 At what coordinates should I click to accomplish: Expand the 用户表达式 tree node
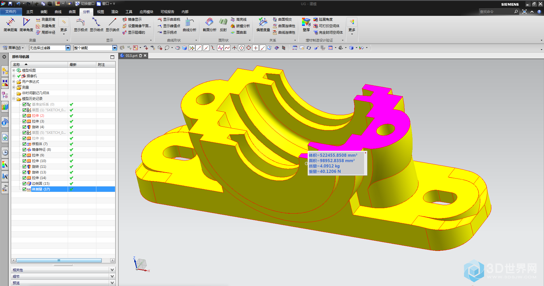click(14, 82)
